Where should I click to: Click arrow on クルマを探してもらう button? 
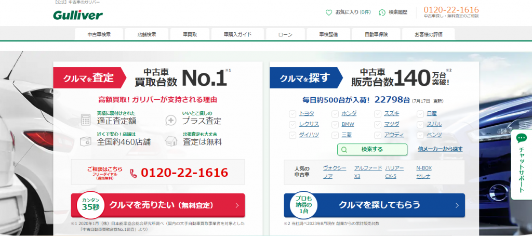[x=457, y=205]
